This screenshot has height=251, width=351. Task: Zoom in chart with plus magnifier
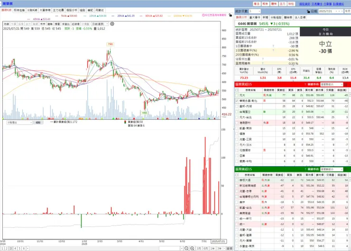(x=192, y=248)
